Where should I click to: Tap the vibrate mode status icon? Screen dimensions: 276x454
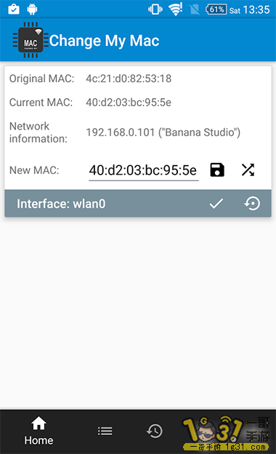point(155,9)
